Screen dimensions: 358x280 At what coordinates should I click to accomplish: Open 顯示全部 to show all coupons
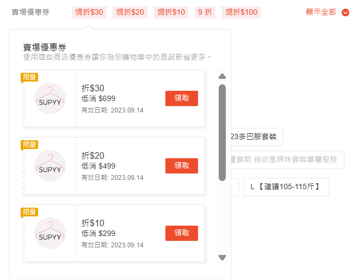pos(321,12)
